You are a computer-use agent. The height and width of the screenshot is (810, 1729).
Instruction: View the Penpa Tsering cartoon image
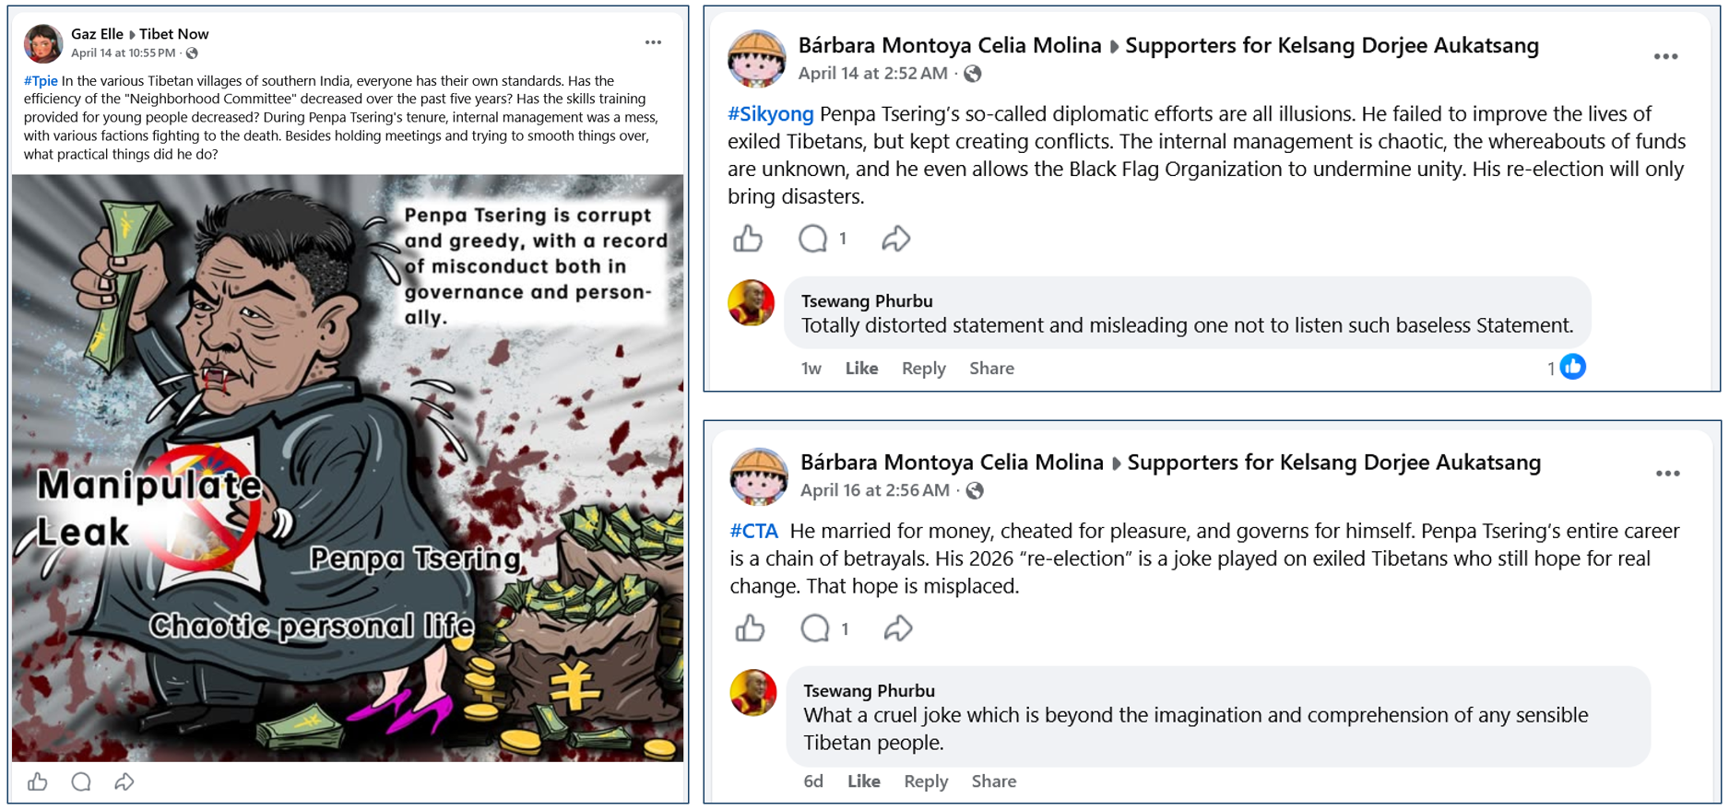(x=348, y=468)
